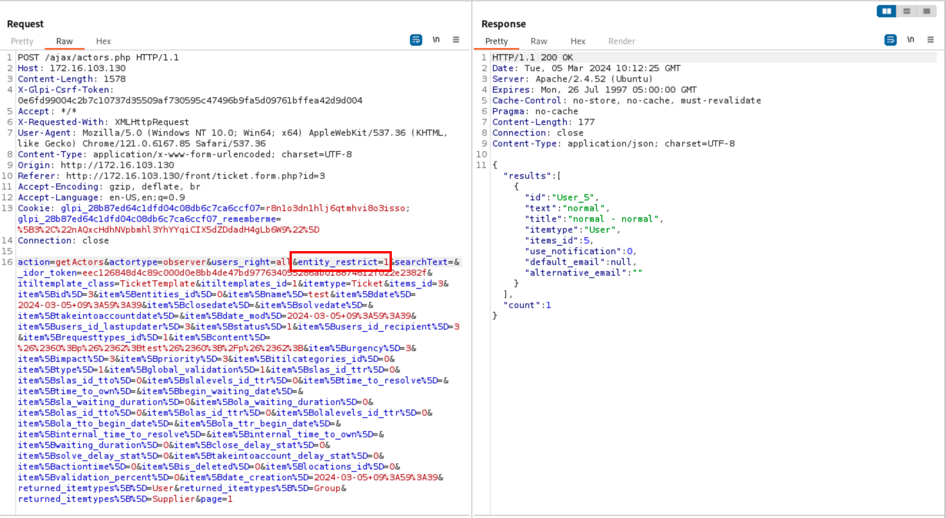Screen dimensions: 946x518
Task: Click the response Content-Type application/json header
Action: [x=613, y=143]
